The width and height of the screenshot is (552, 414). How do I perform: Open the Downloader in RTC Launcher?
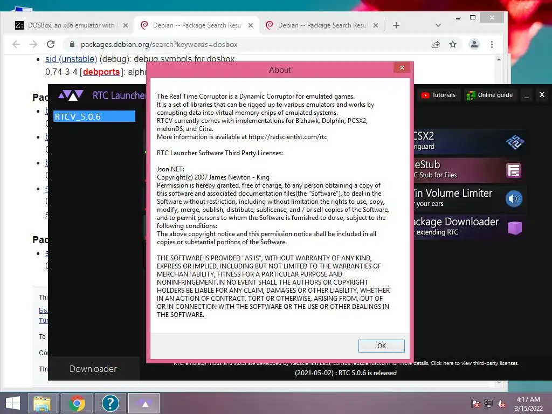tap(93, 369)
